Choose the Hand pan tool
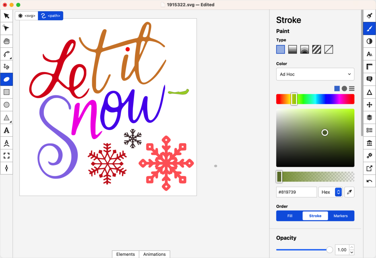376x258 pixels. click(6, 41)
